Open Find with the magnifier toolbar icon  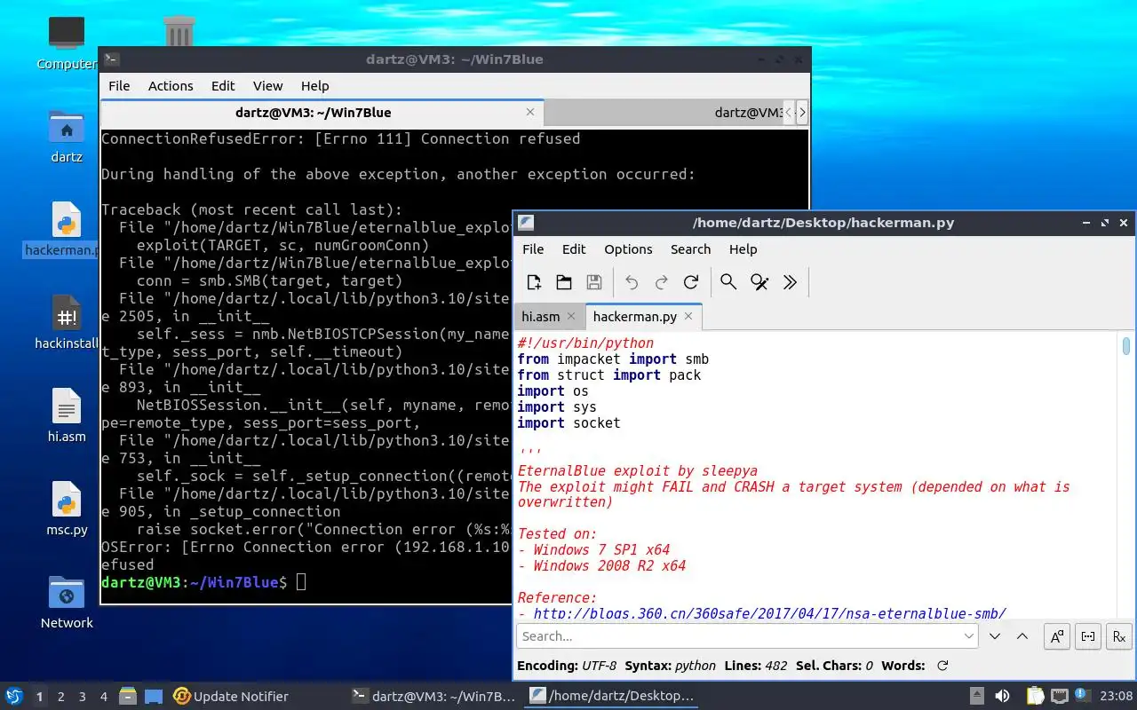point(728,282)
